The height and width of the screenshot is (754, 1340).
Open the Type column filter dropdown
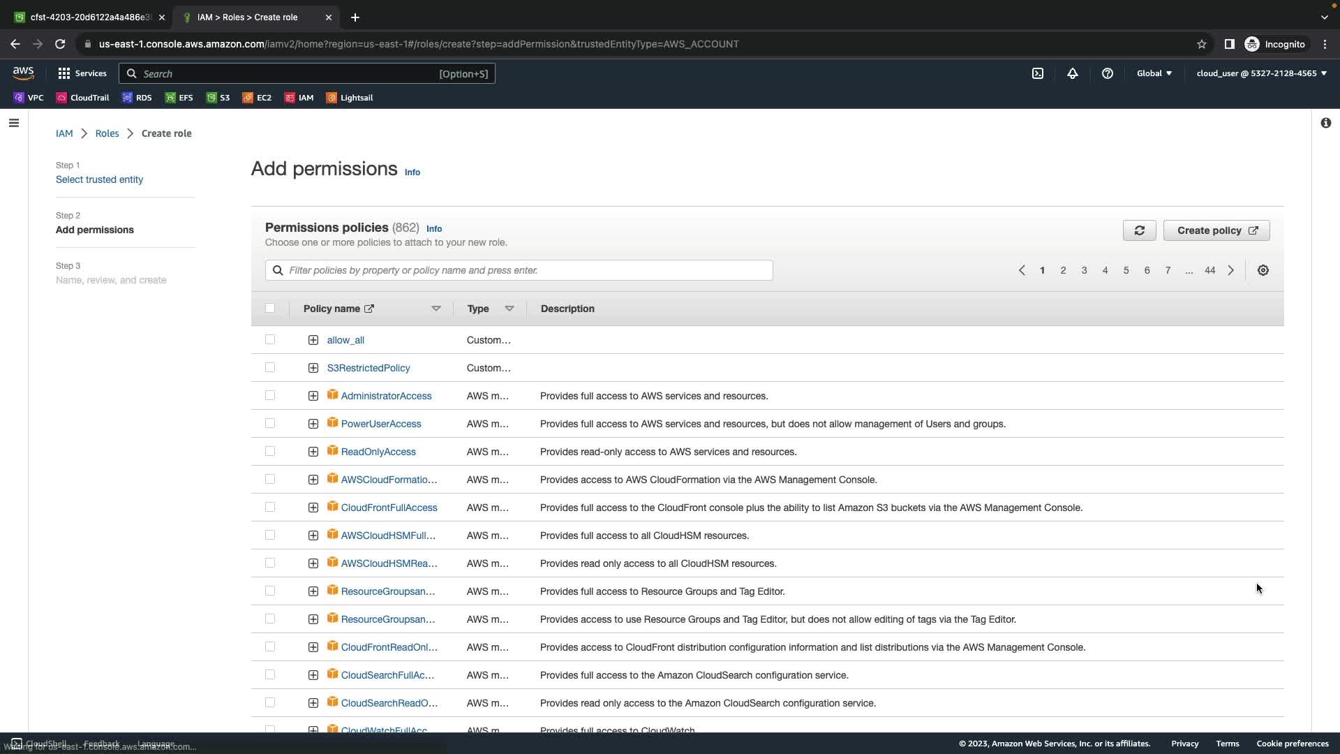[x=509, y=309]
